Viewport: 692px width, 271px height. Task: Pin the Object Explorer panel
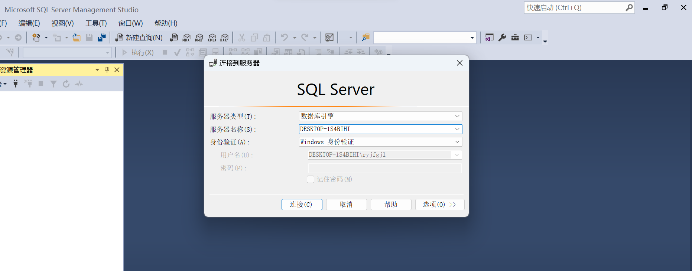pos(107,70)
